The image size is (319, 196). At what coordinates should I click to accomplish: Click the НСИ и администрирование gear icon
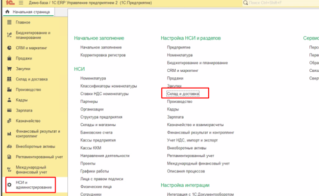pos(9,185)
